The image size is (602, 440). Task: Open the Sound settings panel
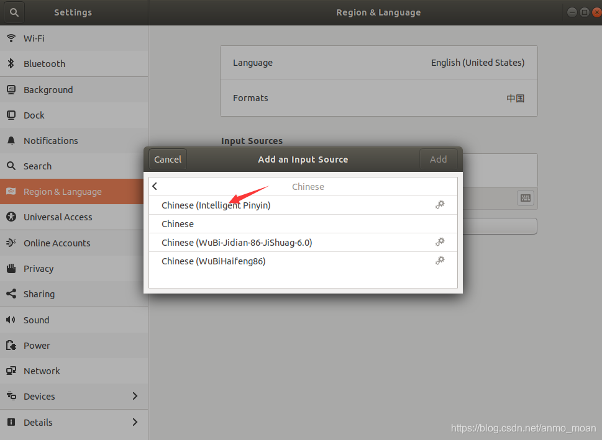(74, 320)
